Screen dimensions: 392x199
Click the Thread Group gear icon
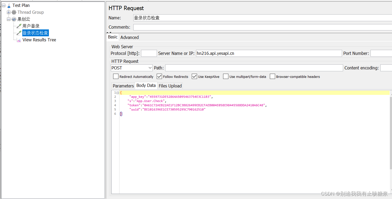(14, 12)
